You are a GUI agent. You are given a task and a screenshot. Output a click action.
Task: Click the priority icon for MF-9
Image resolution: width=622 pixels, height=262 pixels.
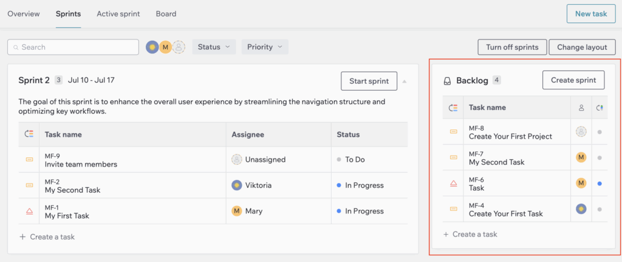pyautogui.click(x=29, y=160)
